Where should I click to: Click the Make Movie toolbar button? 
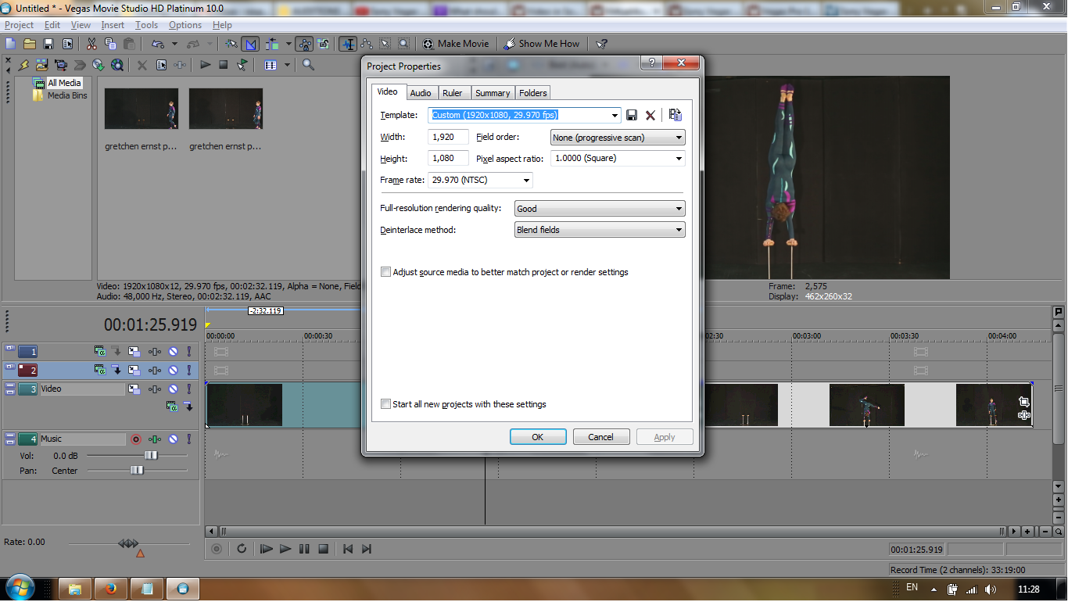click(x=456, y=44)
